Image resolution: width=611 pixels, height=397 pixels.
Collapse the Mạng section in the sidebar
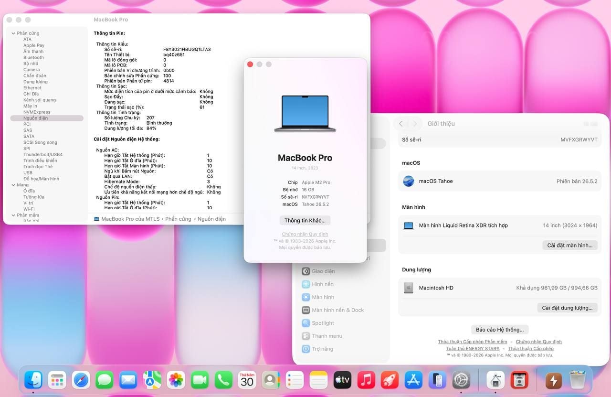[x=13, y=185]
